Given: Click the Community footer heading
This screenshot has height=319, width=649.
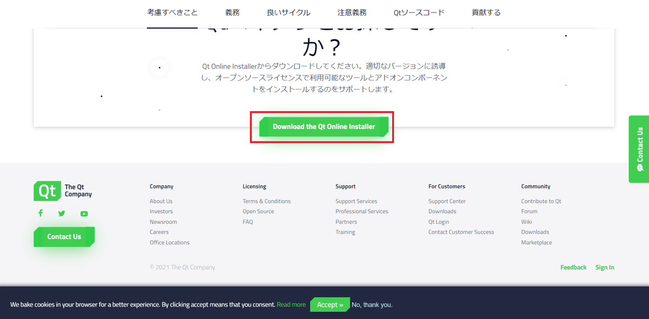Looking at the screenshot, I should tap(536, 186).
